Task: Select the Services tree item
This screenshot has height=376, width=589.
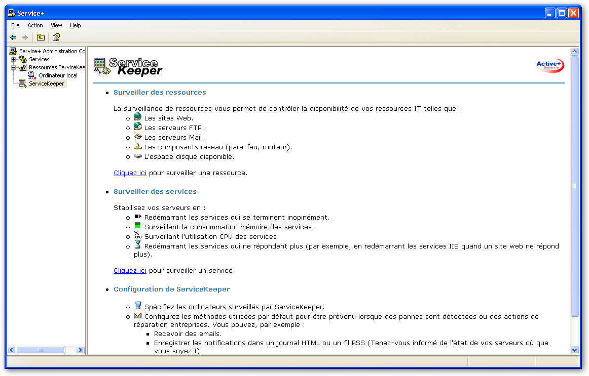Action: pos(39,59)
